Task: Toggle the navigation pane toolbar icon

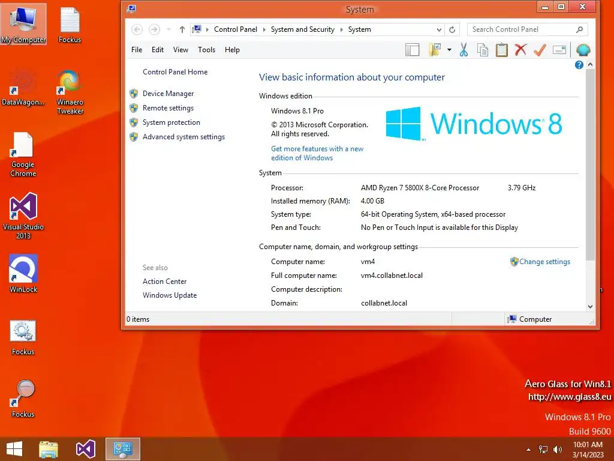Action: tap(412, 50)
